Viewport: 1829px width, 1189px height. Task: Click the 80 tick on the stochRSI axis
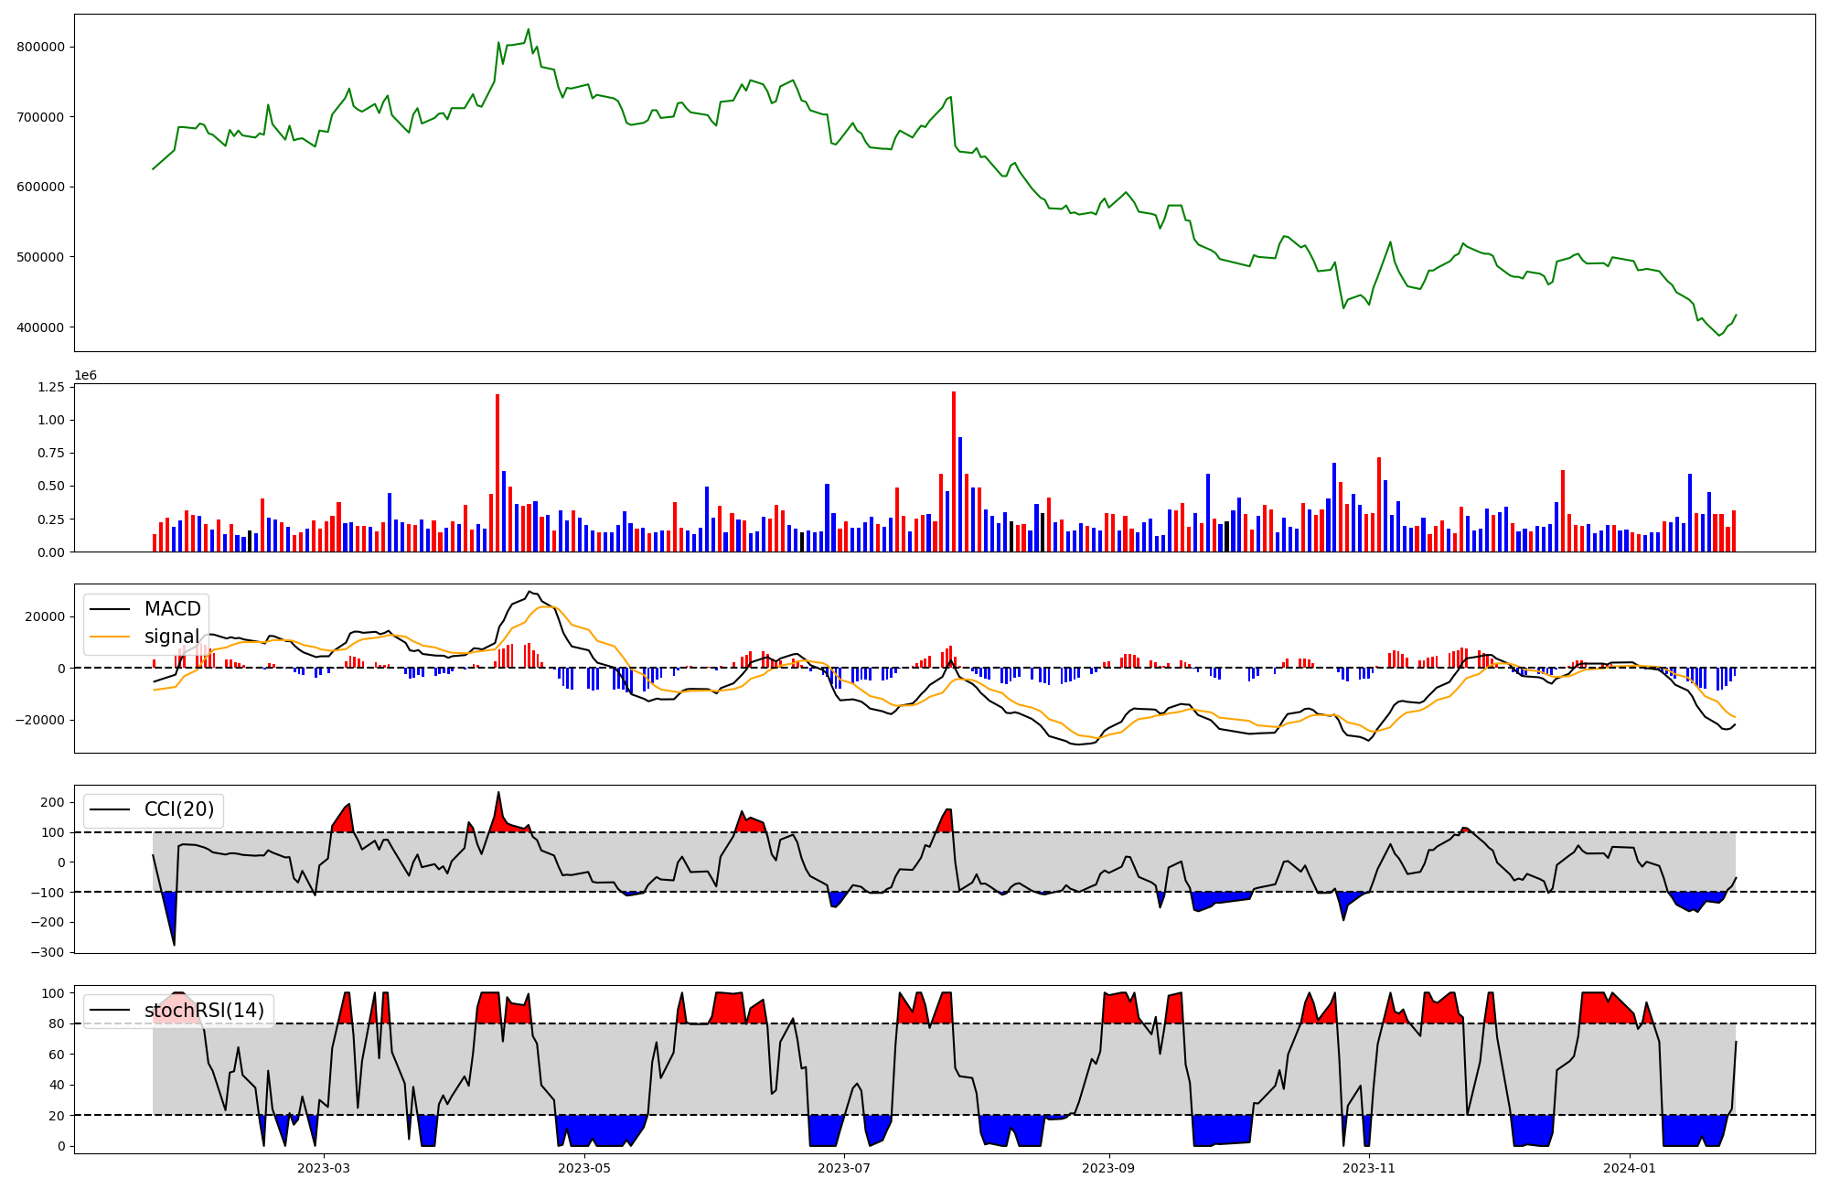click(58, 1024)
